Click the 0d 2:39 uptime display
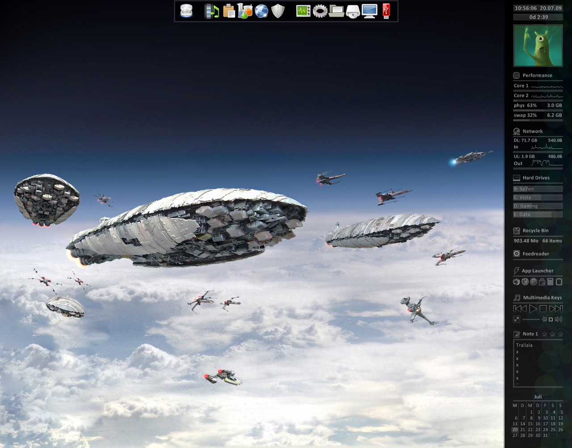 tap(538, 17)
